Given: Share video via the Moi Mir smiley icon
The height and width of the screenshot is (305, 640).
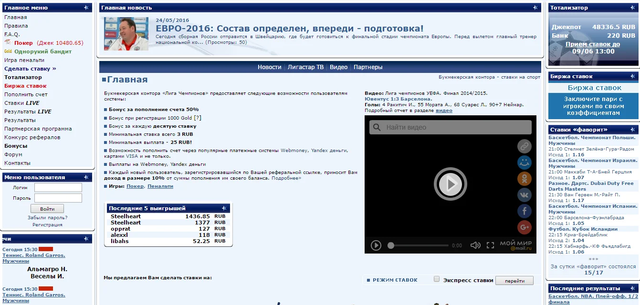Looking at the screenshot, I should coord(525,163).
